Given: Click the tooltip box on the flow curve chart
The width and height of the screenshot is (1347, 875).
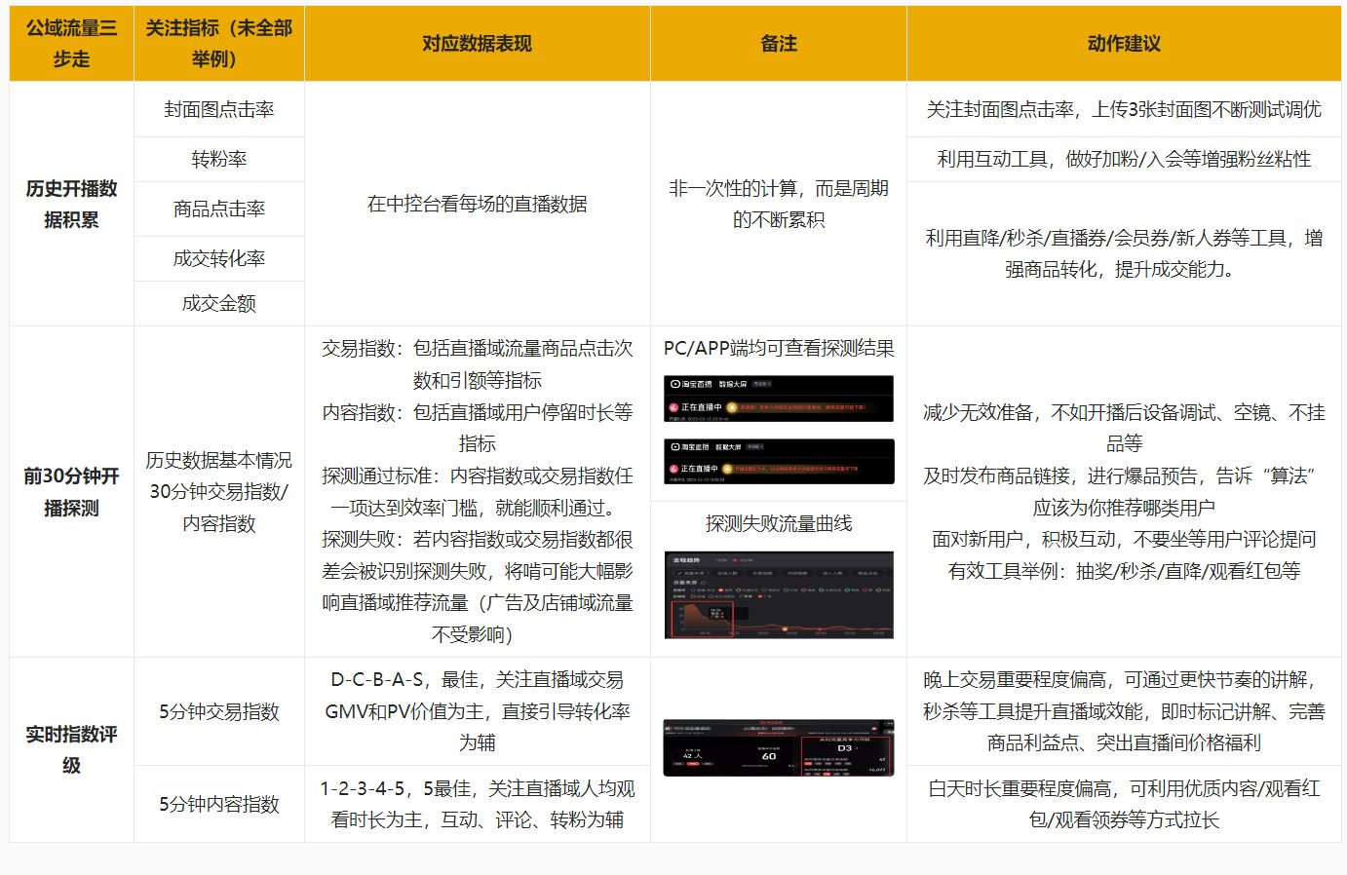Looking at the screenshot, I should [x=716, y=614].
